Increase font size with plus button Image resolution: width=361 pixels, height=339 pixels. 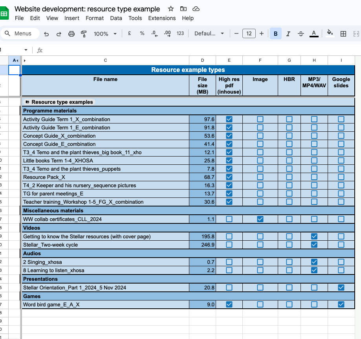[x=262, y=34]
